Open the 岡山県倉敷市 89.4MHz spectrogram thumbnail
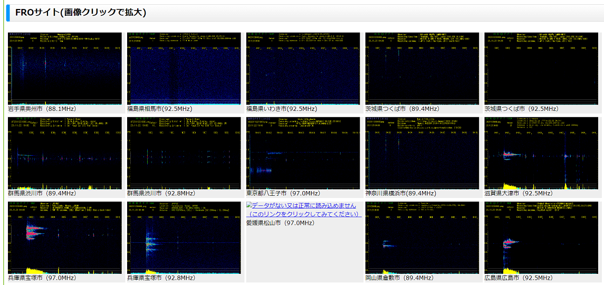604x285 pixels. pyautogui.click(x=423, y=237)
